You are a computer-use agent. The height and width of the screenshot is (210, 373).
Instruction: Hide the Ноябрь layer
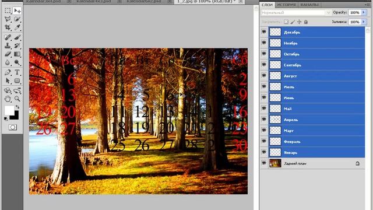264,43
